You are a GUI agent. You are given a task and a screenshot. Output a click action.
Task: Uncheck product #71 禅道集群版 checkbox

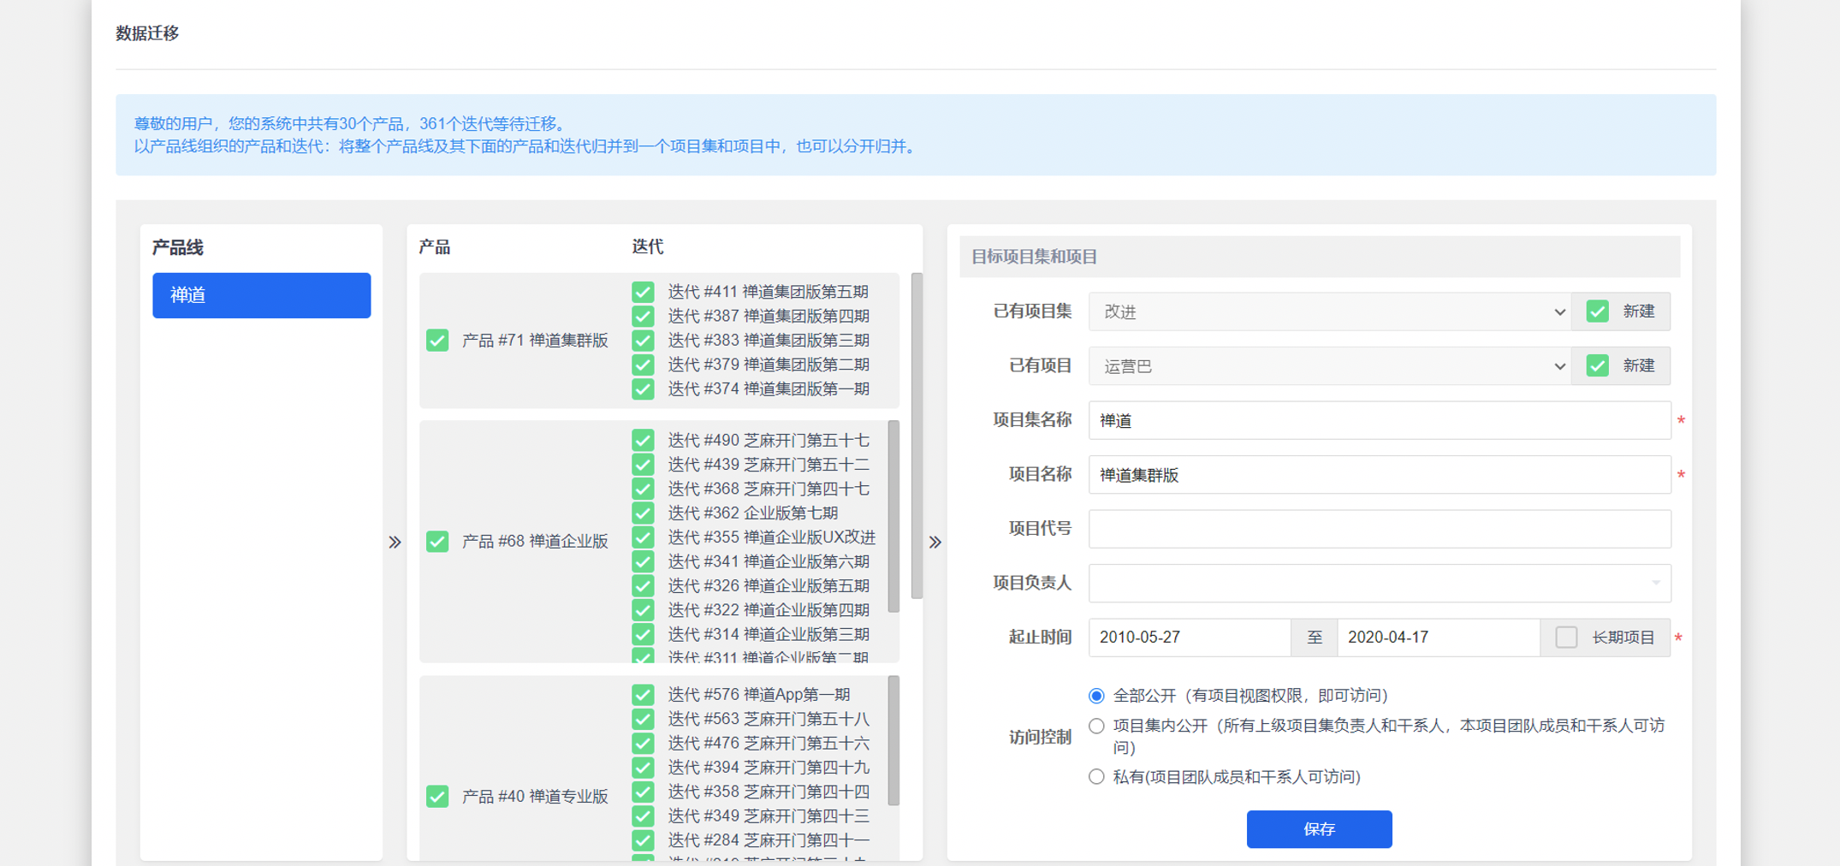coord(437,341)
